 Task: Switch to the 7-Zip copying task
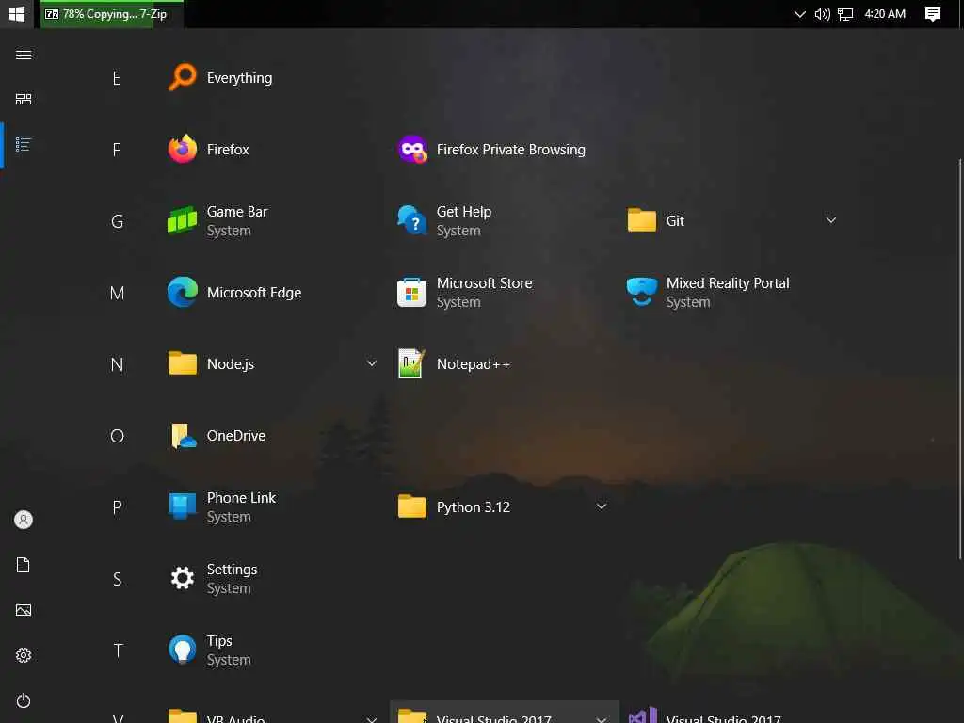[112, 14]
